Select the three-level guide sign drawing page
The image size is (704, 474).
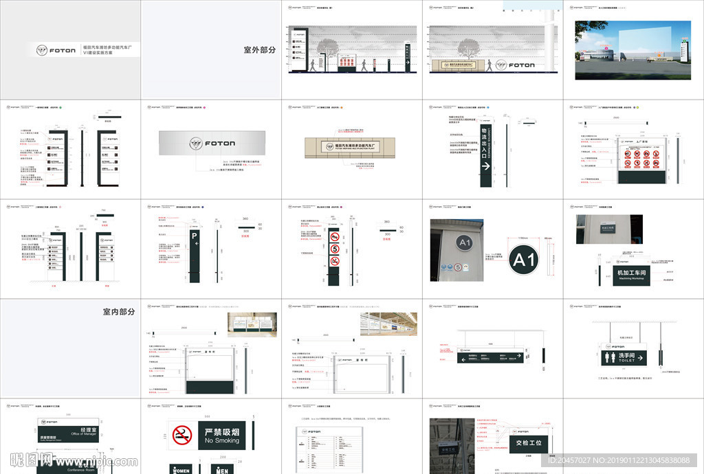click(70, 249)
